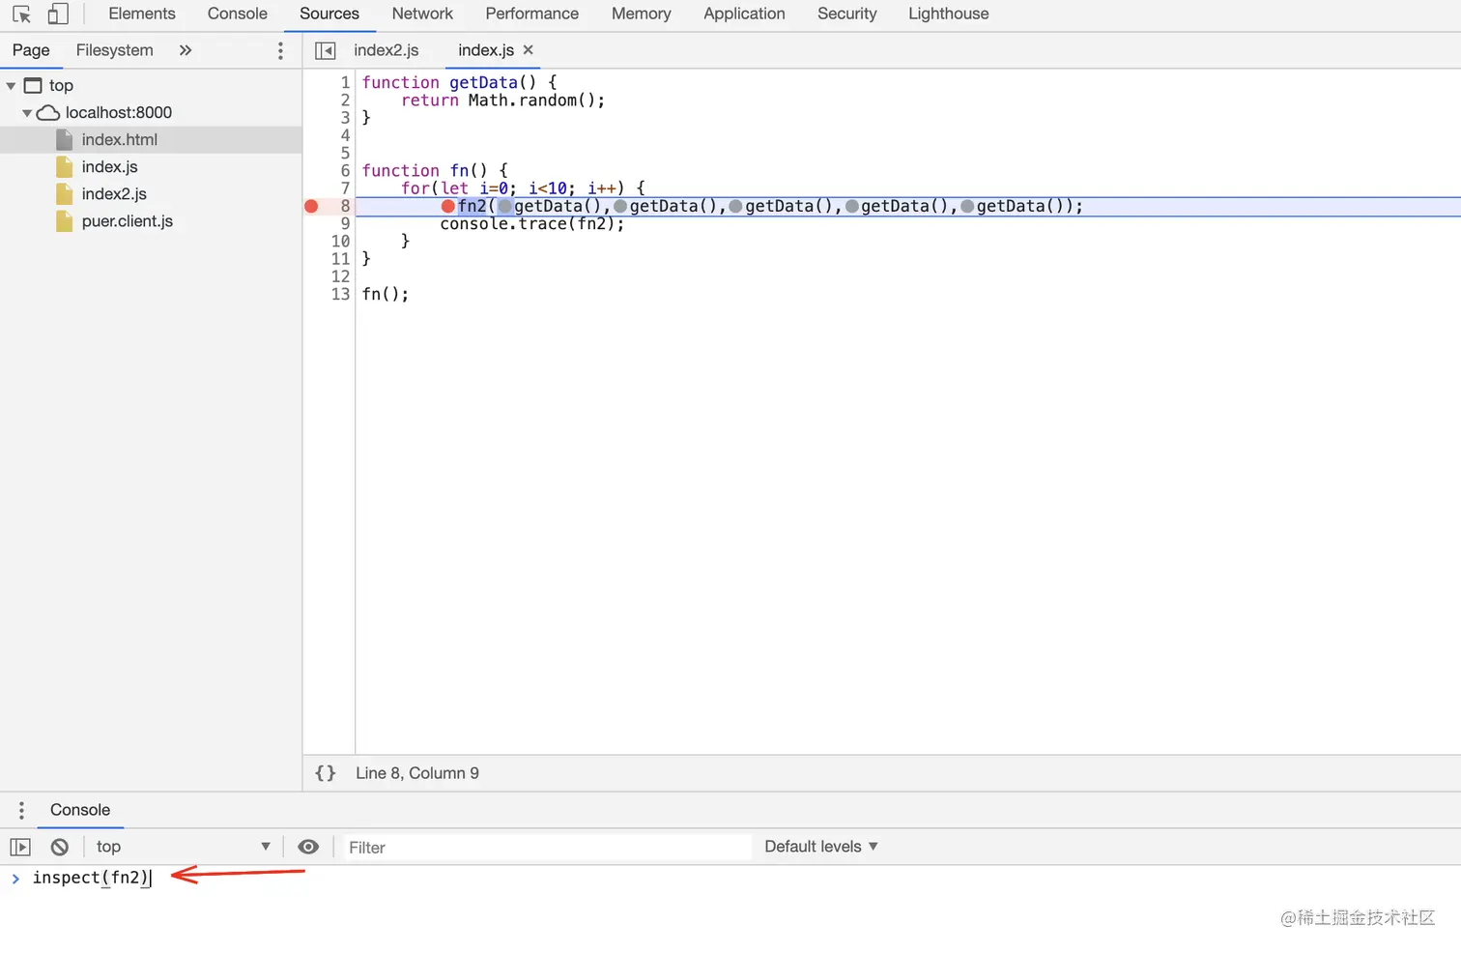The image size is (1461, 953).
Task: Select the index.js editor tab
Action: [486, 50]
